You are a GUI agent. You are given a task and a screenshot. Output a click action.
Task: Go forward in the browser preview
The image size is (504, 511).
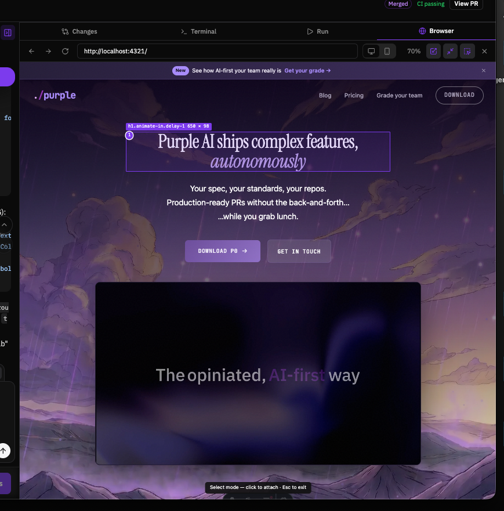coord(48,51)
